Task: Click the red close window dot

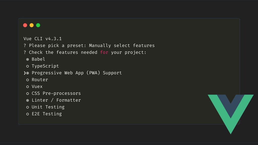Action: [25, 25]
